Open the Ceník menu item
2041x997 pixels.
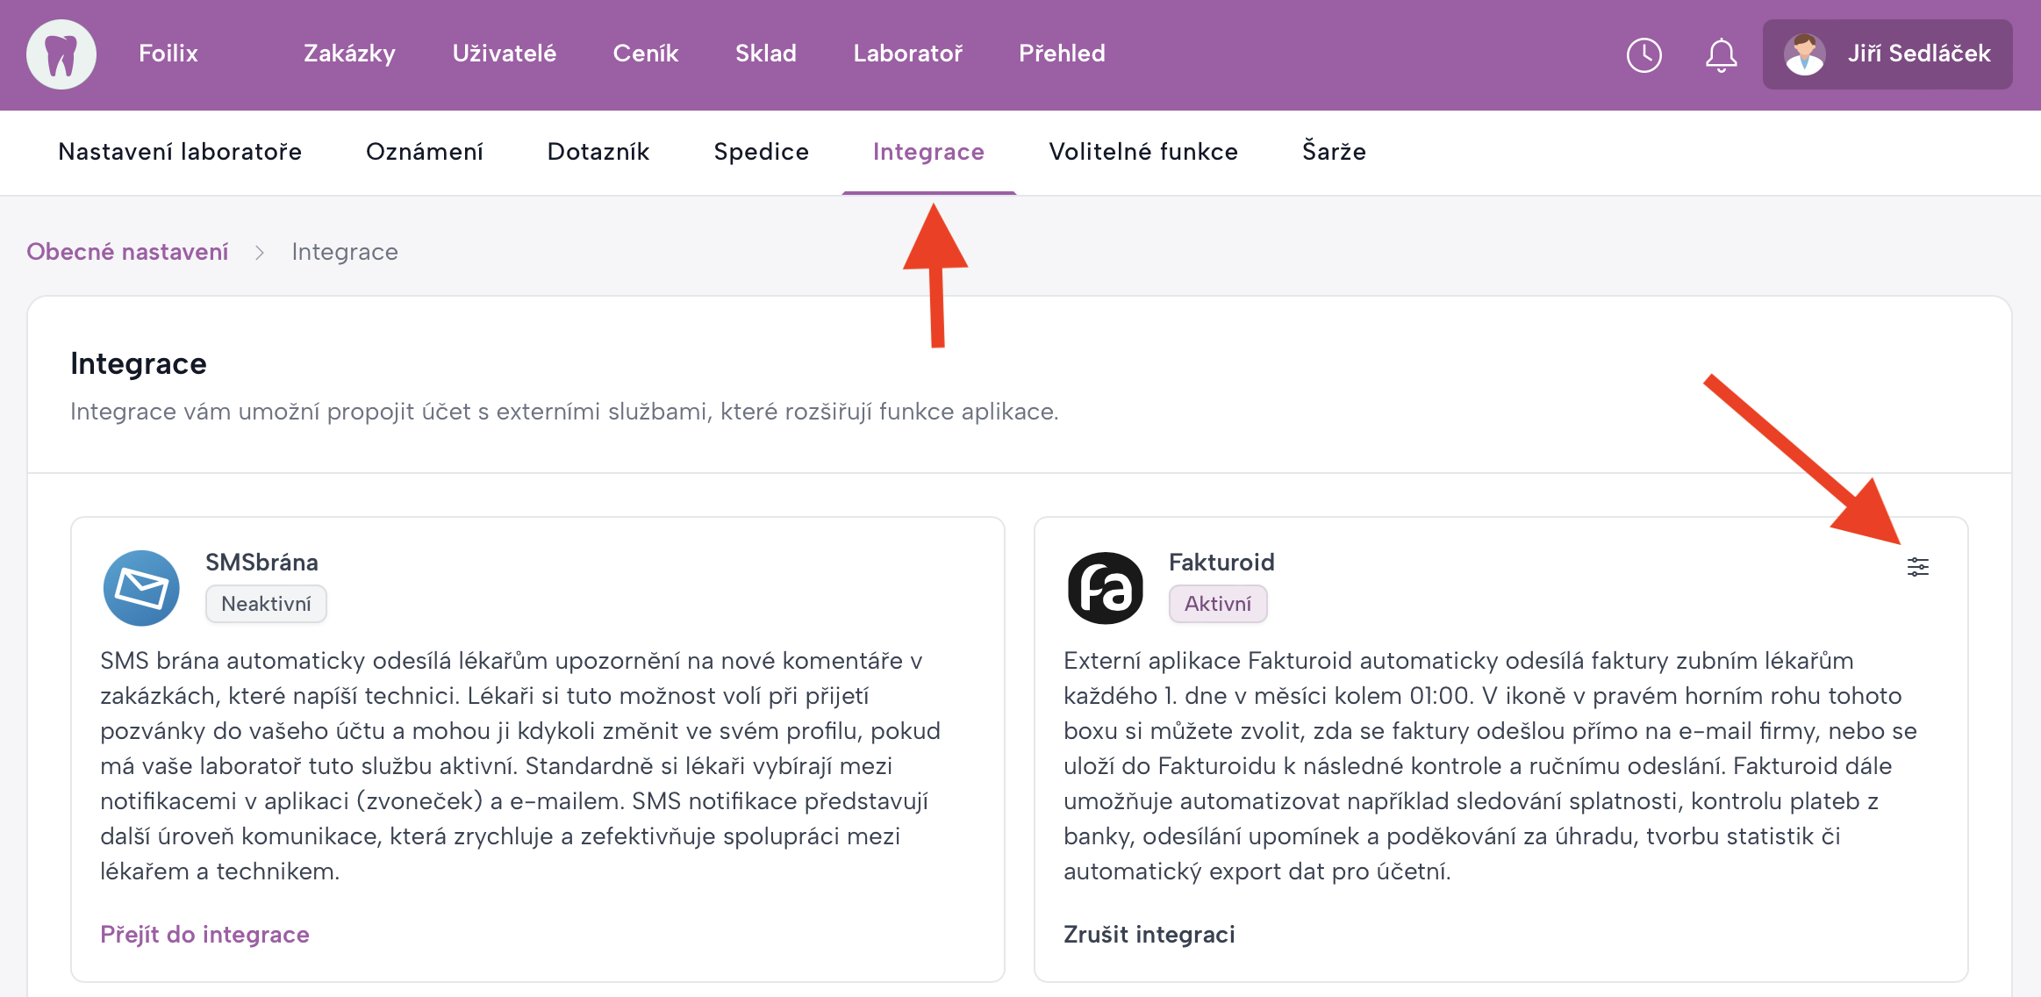click(x=645, y=54)
